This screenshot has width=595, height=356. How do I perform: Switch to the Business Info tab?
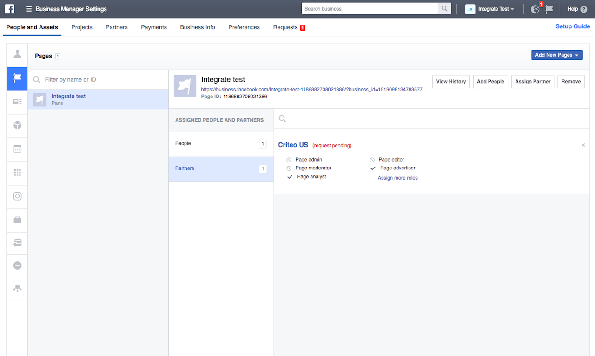tap(198, 27)
